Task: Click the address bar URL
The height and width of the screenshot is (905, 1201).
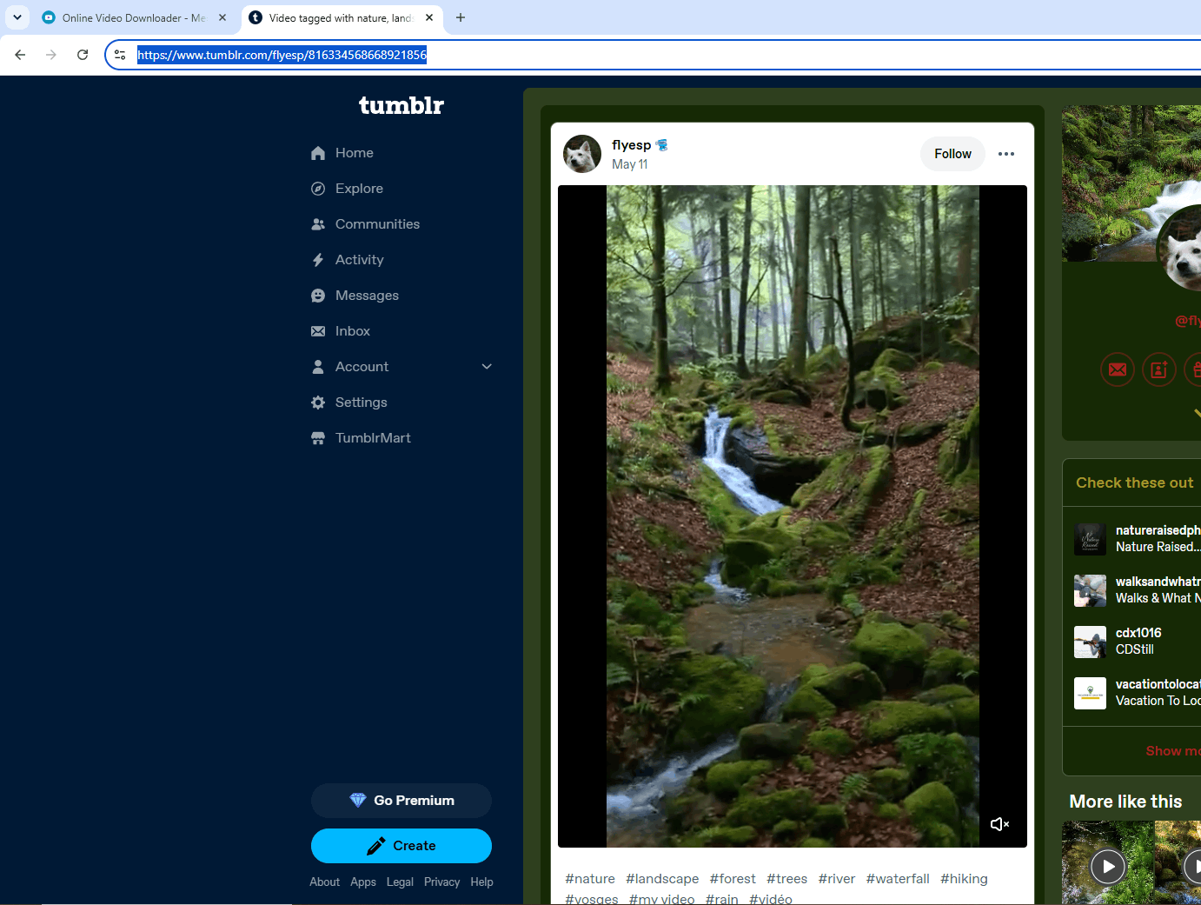Action: click(x=282, y=55)
